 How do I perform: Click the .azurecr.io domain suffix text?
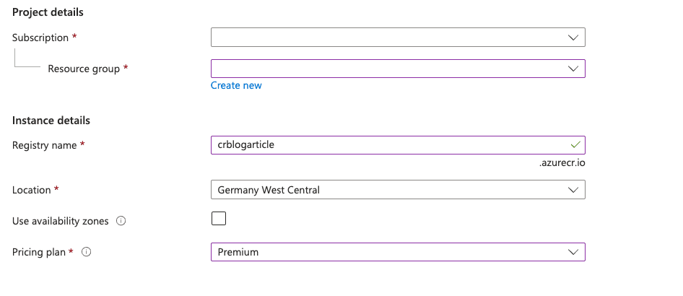pos(562,163)
